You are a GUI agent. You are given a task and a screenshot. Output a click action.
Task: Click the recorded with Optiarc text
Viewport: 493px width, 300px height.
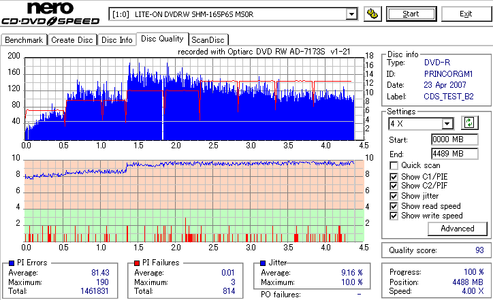tap(264, 52)
